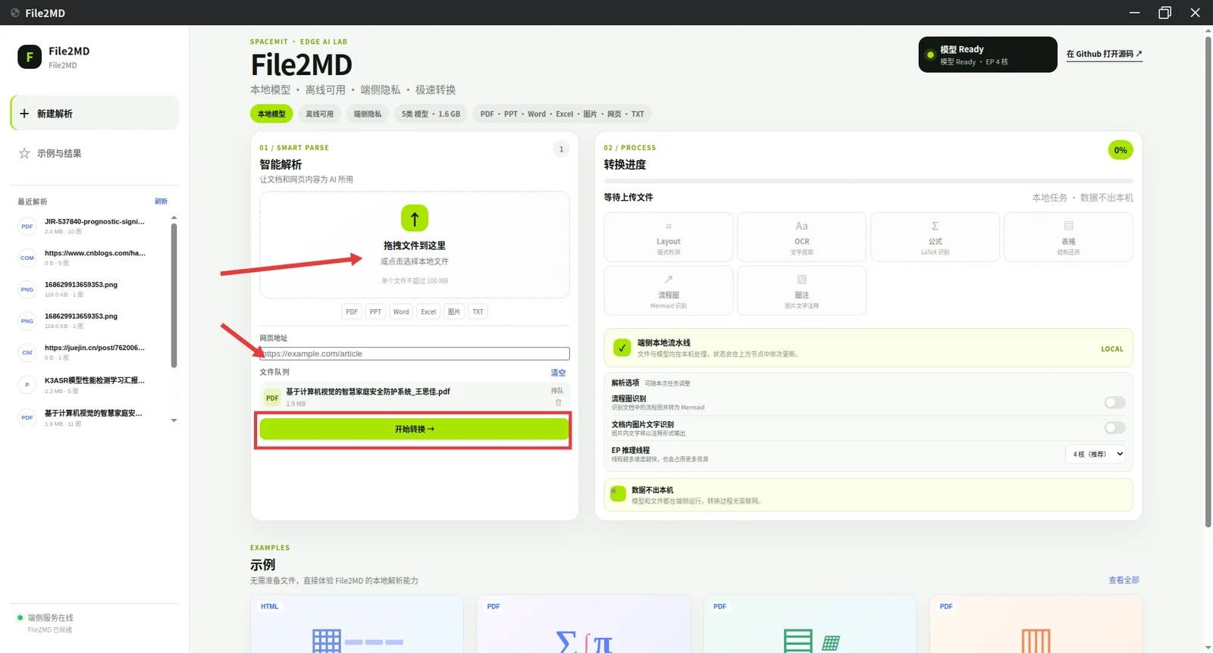This screenshot has height=653, width=1213.
Task: Click the recent list scroll-down arrow
Action: pyautogui.click(x=174, y=420)
